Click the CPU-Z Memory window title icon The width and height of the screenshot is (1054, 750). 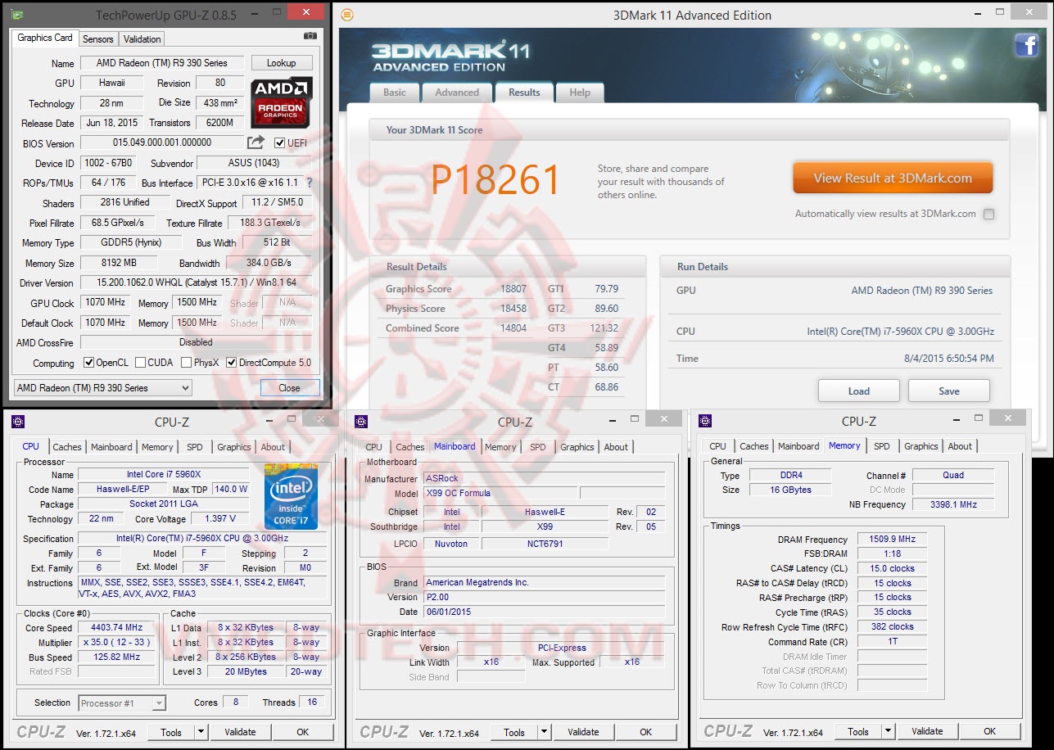(x=706, y=421)
